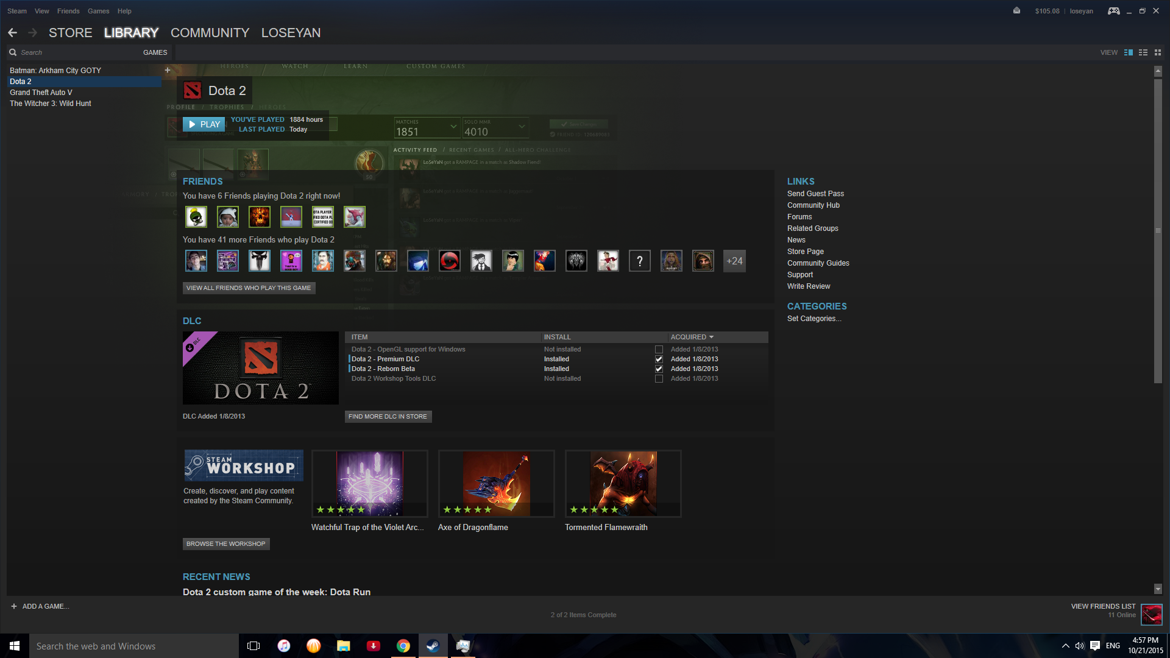Open File Explorer from the taskbar
The width and height of the screenshot is (1170, 658).
click(344, 646)
